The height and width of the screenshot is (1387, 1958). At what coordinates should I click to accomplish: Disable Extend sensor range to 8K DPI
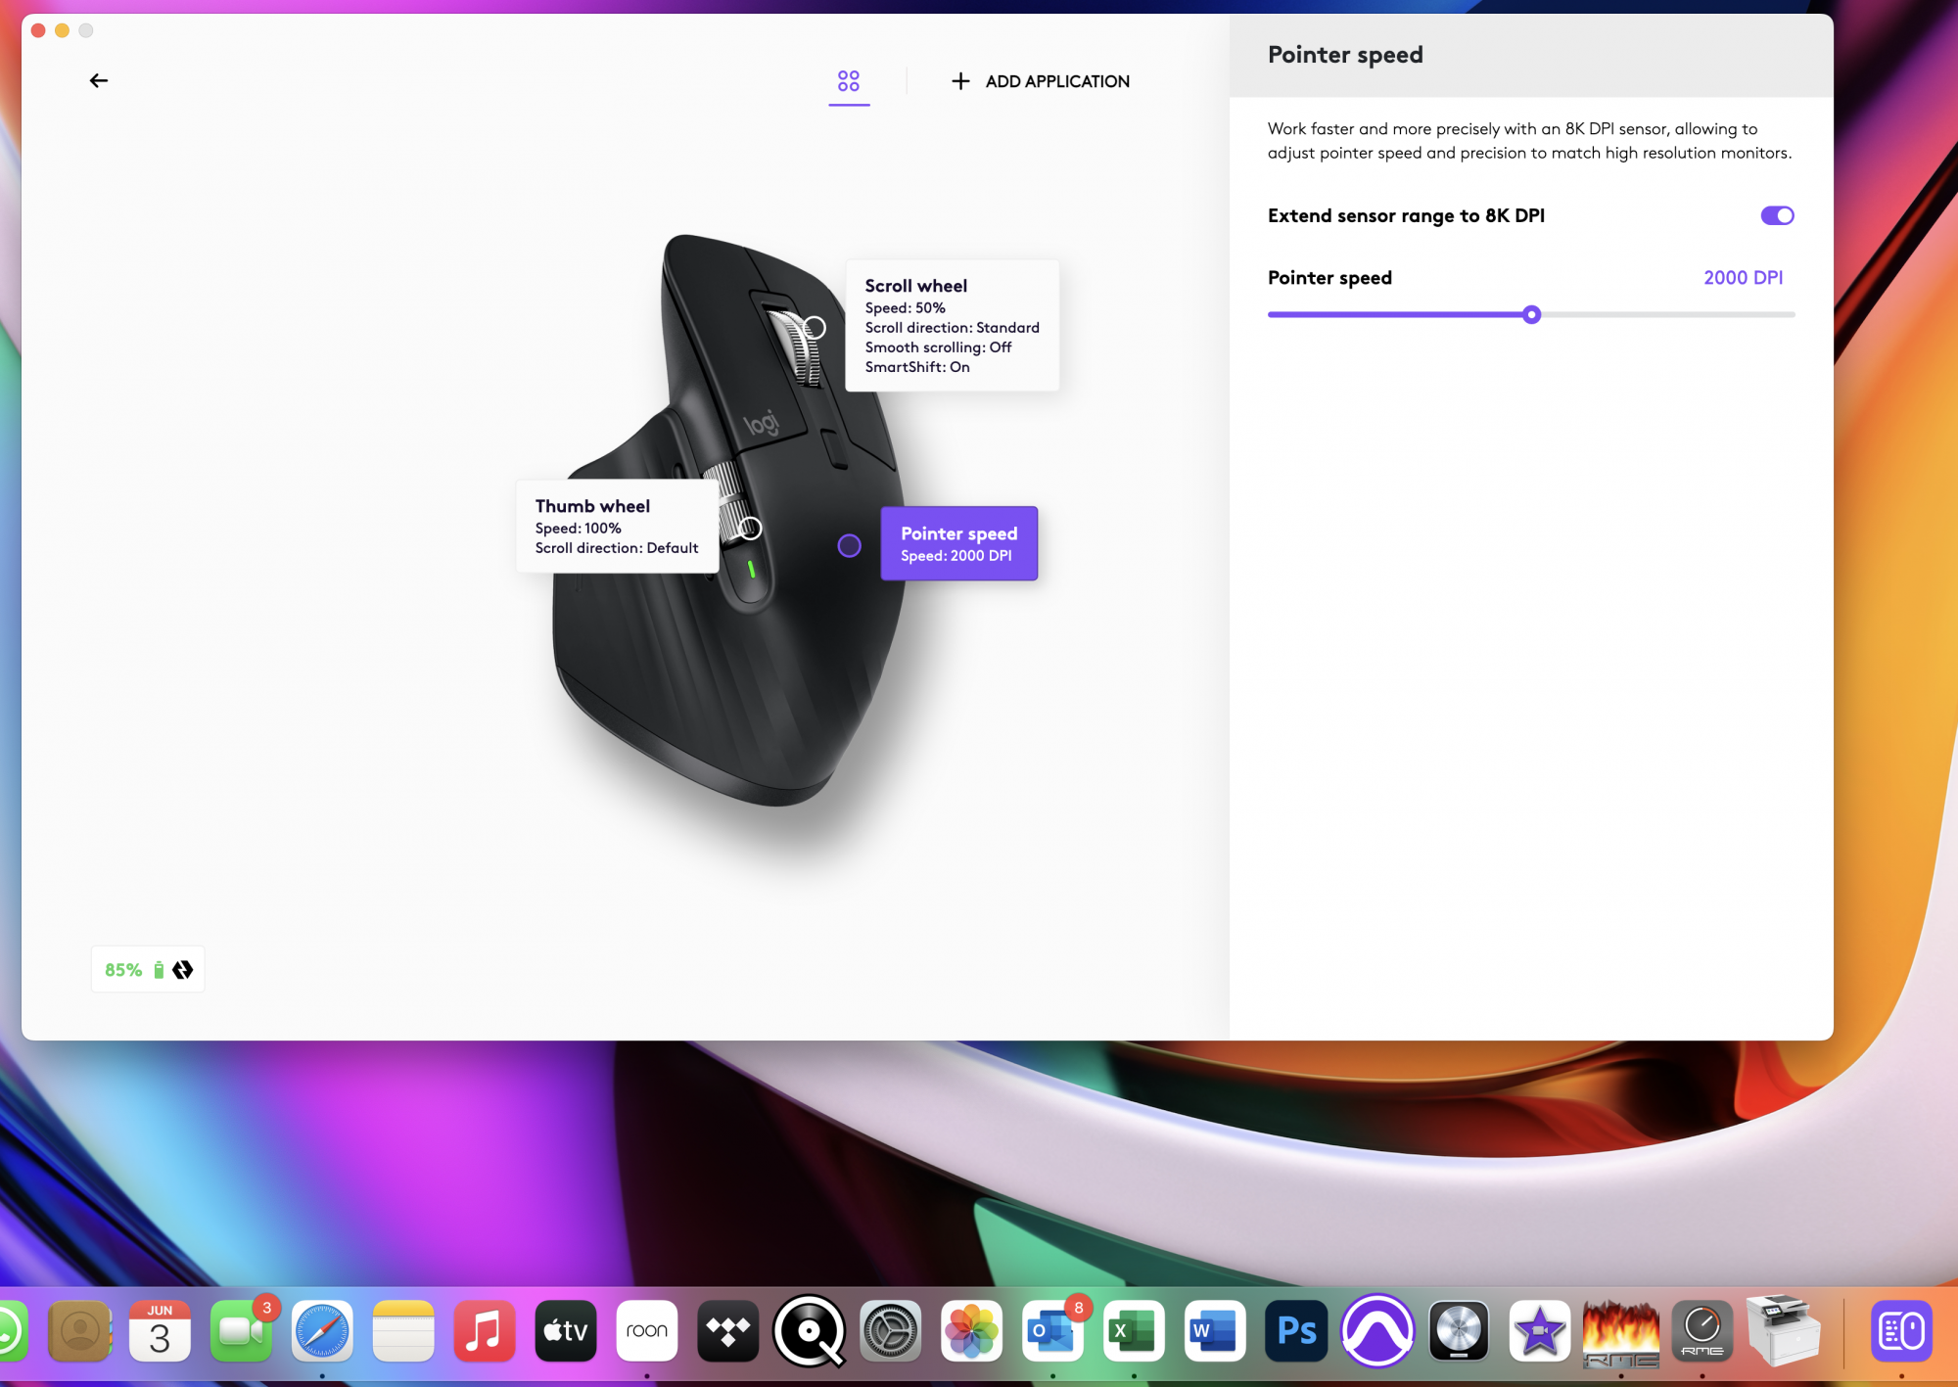point(1777,215)
